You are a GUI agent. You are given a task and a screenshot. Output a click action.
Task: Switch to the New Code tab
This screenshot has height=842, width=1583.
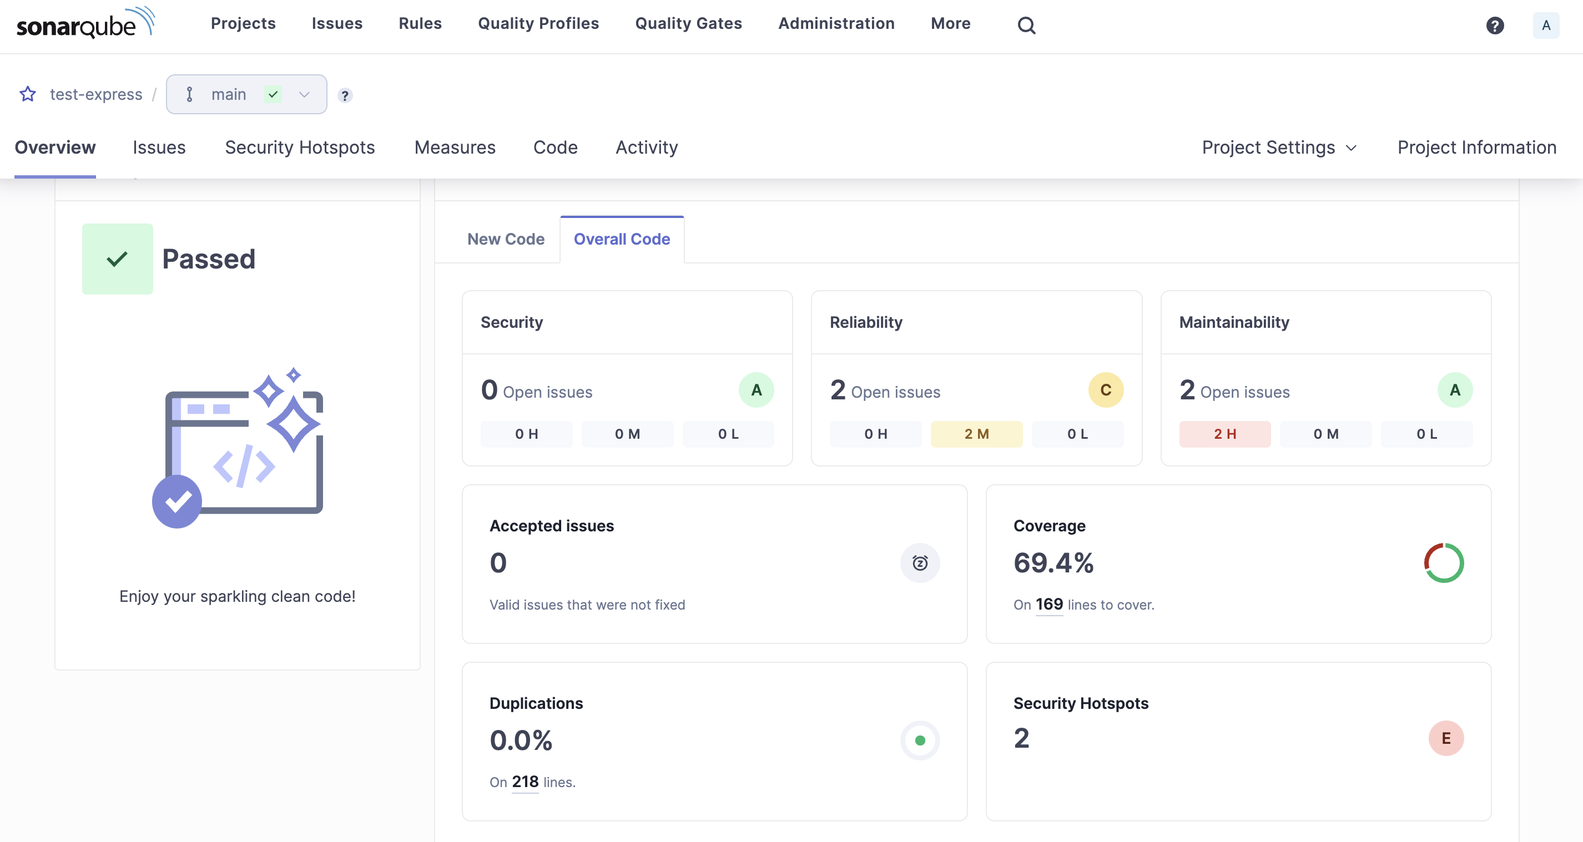[506, 239]
